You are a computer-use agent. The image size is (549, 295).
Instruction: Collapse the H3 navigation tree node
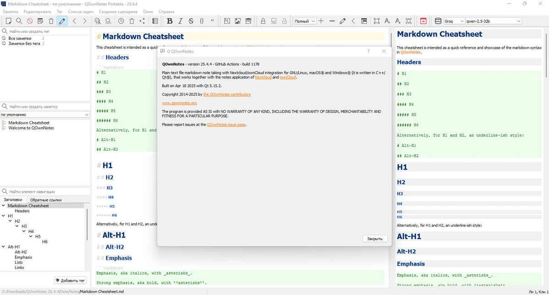coord(17,226)
